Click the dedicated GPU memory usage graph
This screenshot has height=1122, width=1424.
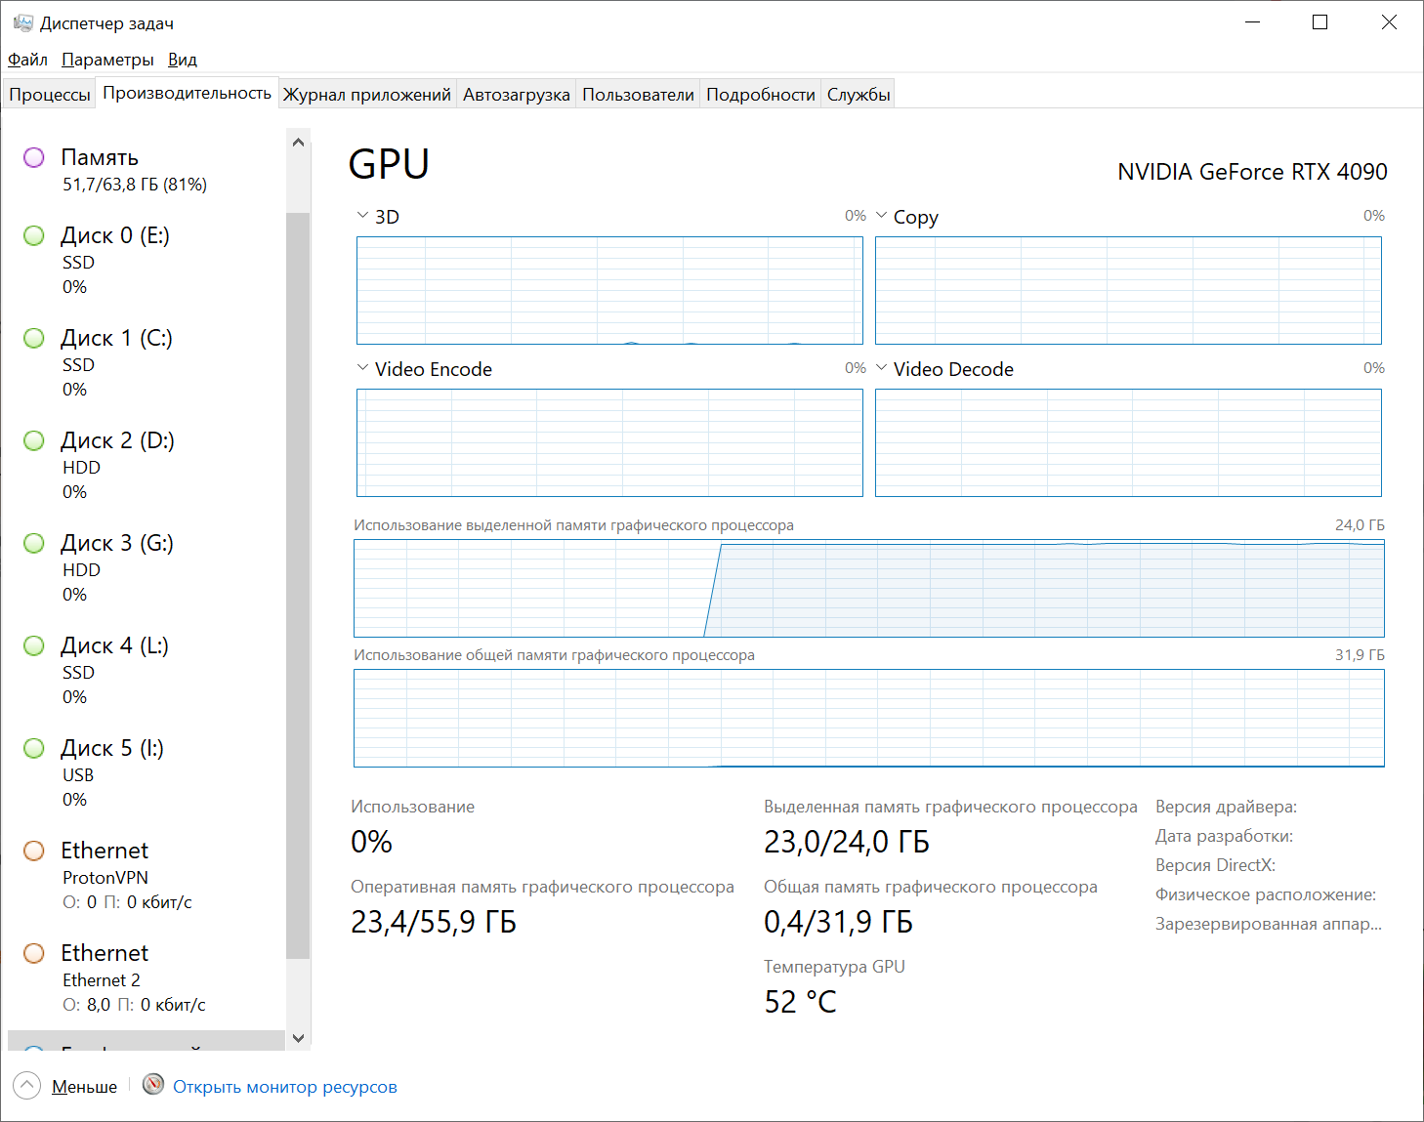click(868, 588)
